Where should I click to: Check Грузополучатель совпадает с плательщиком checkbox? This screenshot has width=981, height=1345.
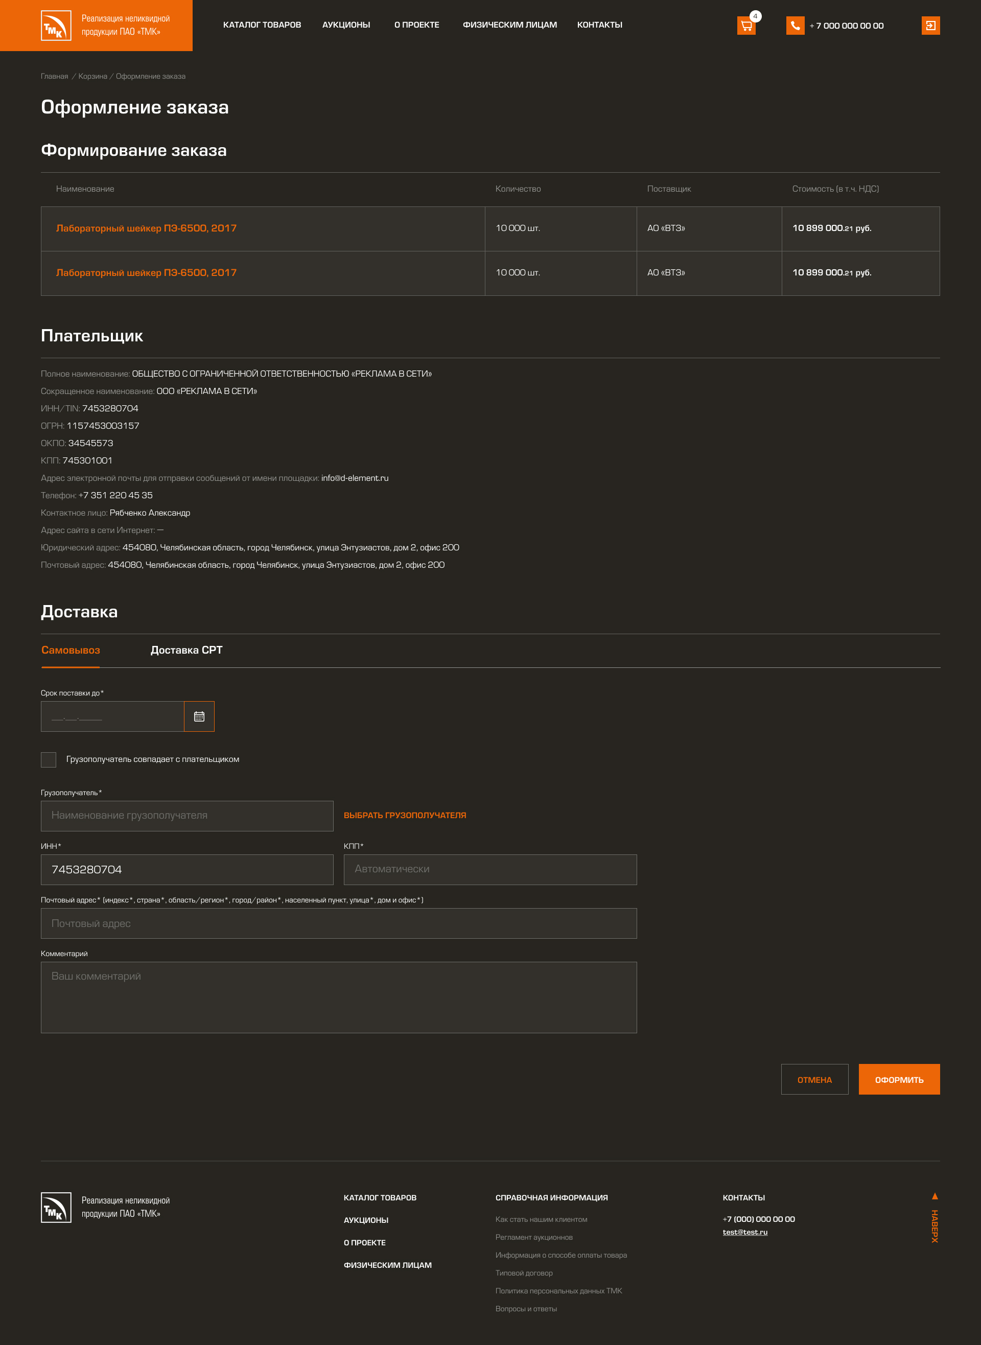[49, 759]
